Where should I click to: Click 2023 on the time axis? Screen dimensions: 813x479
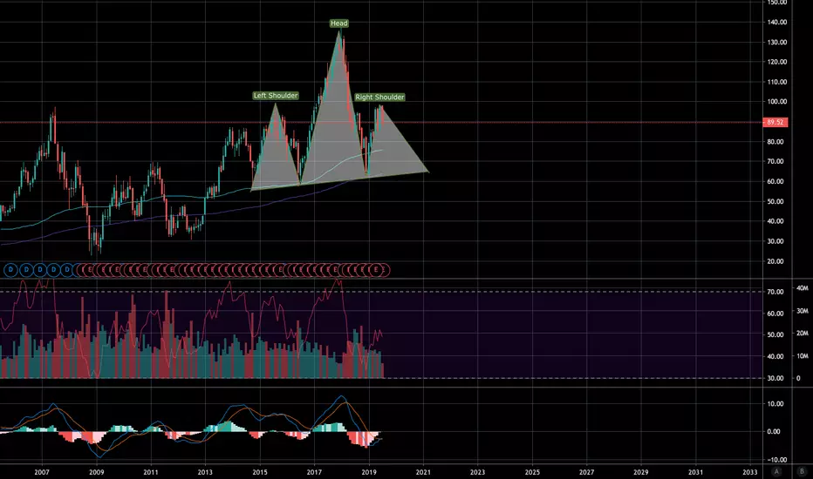click(x=477, y=472)
